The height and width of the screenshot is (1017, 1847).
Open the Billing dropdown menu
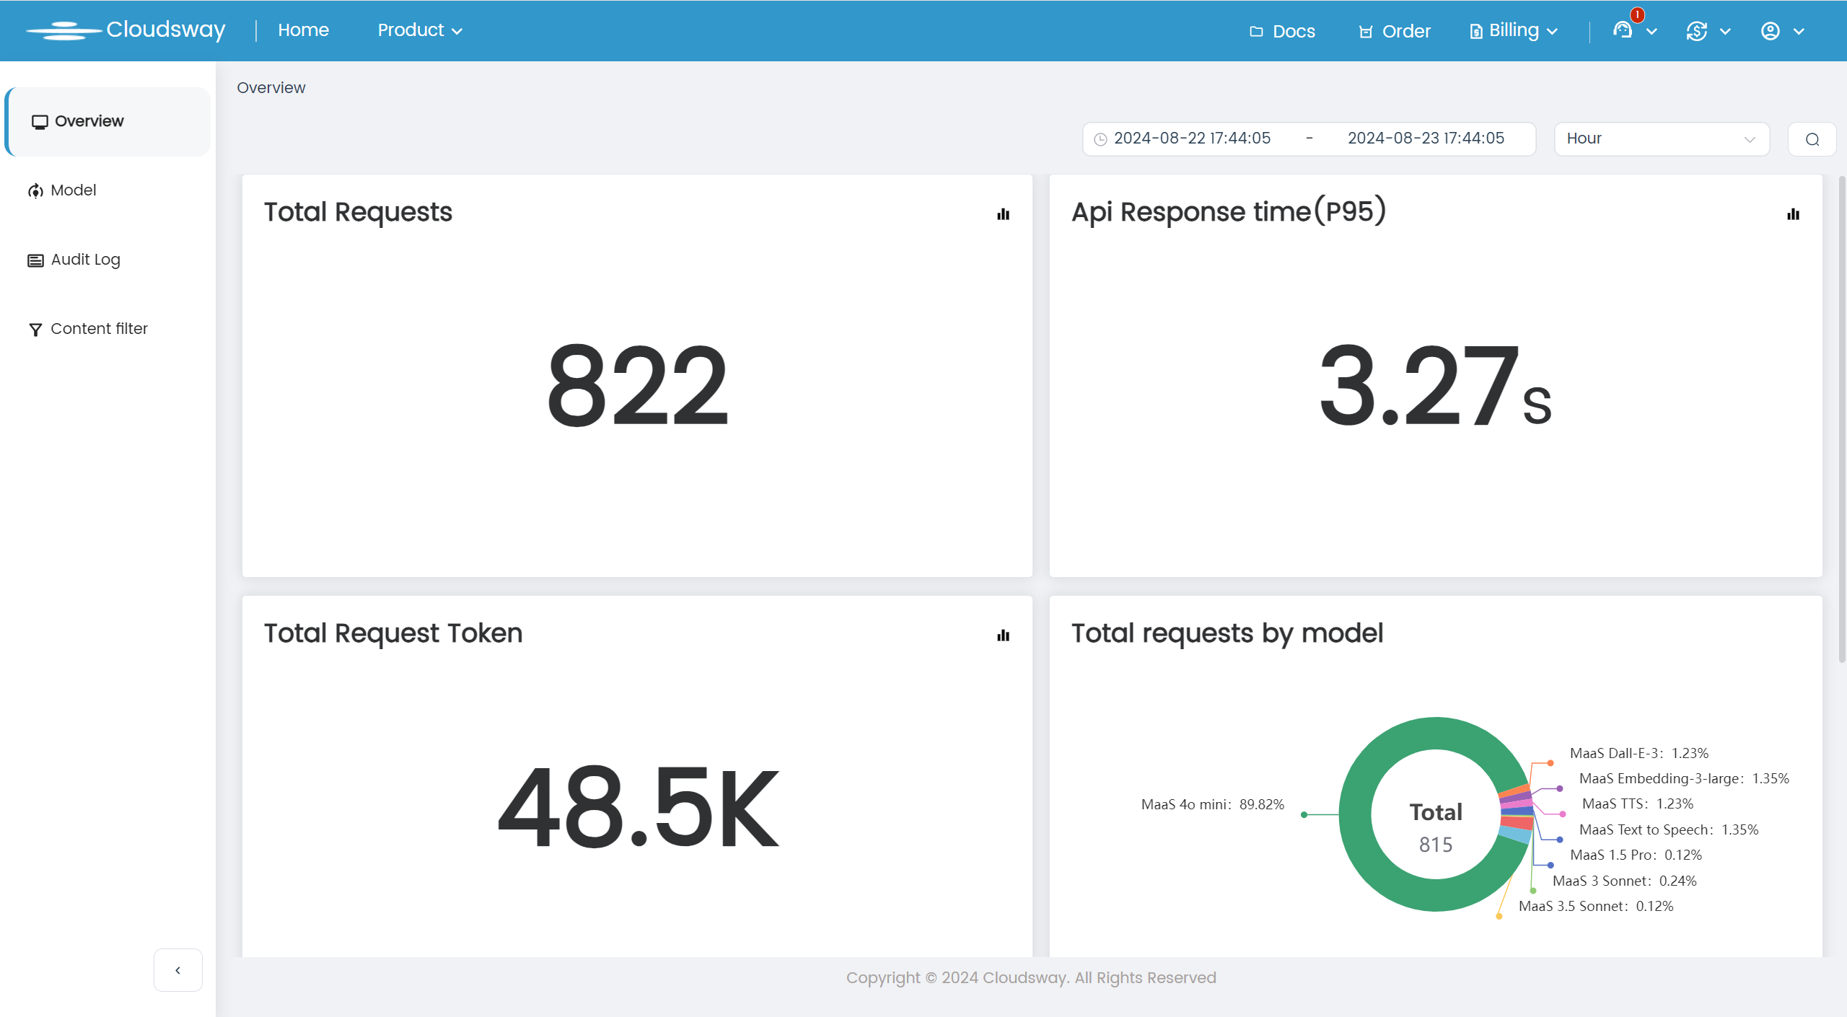tap(1514, 30)
